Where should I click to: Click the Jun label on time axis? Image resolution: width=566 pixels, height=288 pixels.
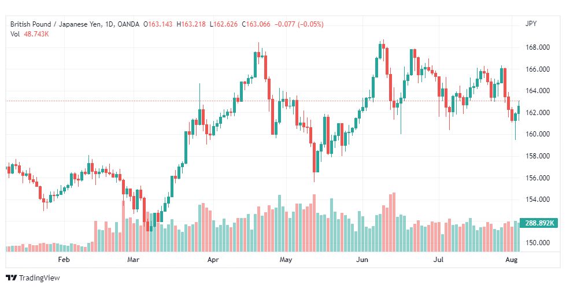[x=362, y=260]
